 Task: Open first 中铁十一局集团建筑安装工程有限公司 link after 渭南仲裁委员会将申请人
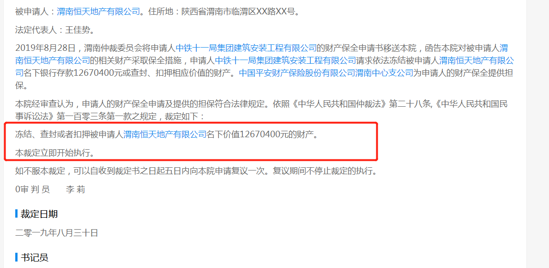(x=246, y=48)
